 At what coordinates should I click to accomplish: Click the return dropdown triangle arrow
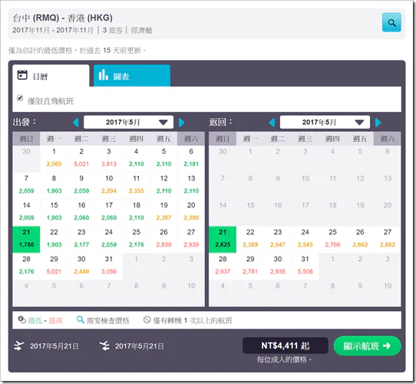[359, 122]
